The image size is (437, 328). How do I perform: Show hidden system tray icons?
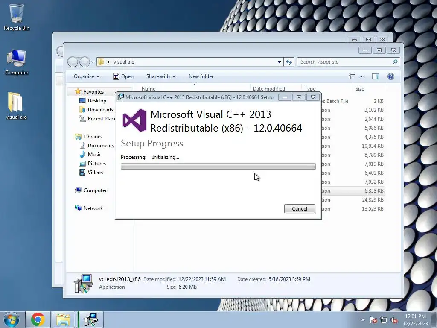click(x=363, y=320)
